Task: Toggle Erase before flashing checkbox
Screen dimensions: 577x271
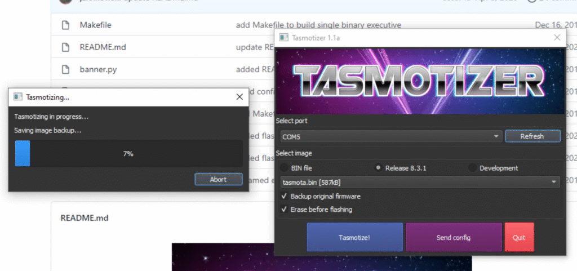Action: (x=283, y=210)
